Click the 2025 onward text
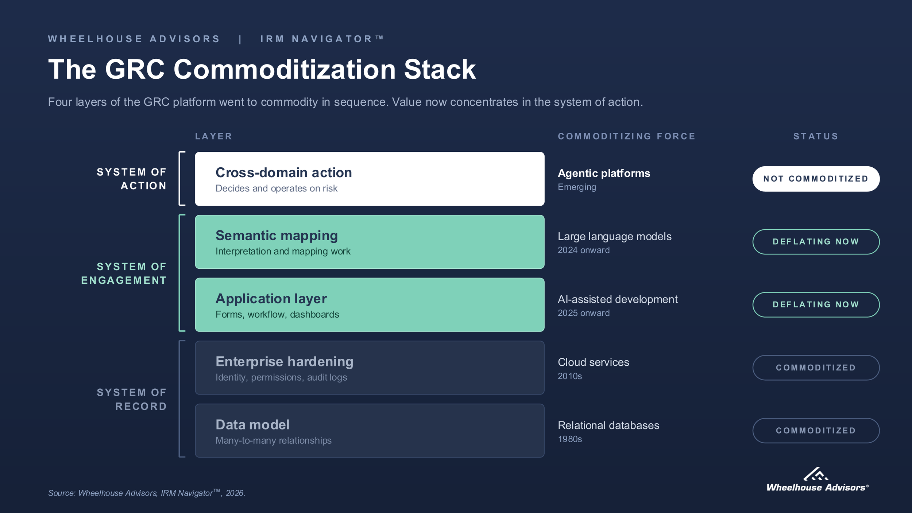This screenshot has width=912, height=513. coord(584,313)
